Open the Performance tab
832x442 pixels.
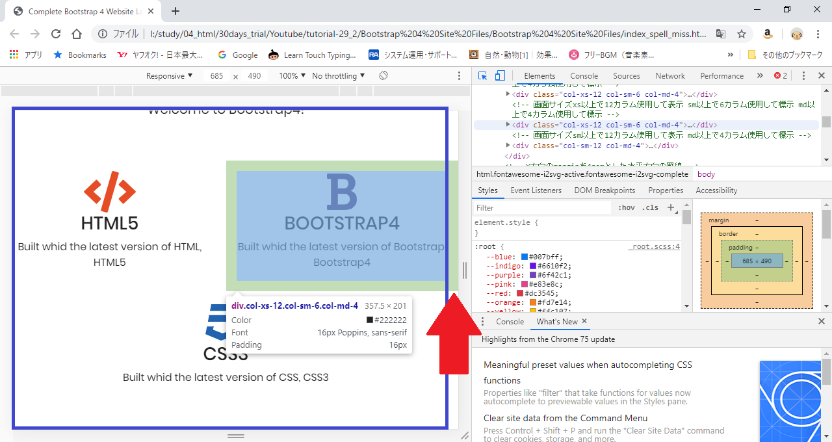point(721,76)
